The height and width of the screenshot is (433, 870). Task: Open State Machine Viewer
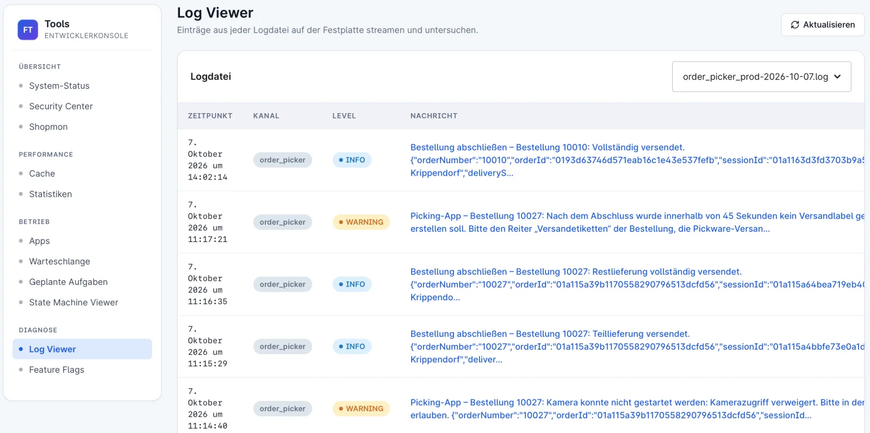73,302
